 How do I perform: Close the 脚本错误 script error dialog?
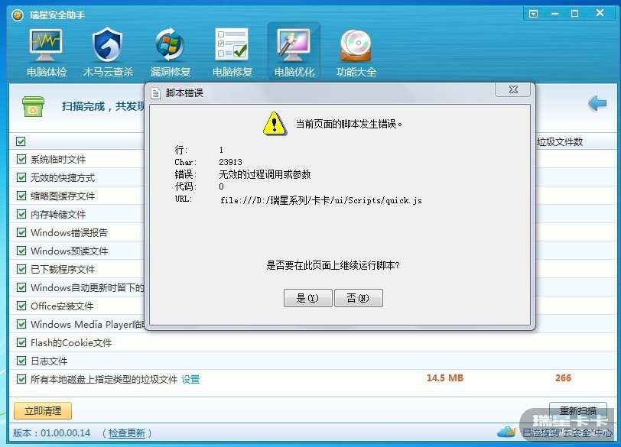[513, 90]
